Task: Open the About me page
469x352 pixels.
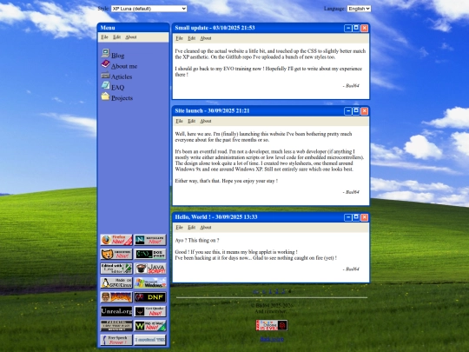Action: pyautogui.click(x=124, y=66)
